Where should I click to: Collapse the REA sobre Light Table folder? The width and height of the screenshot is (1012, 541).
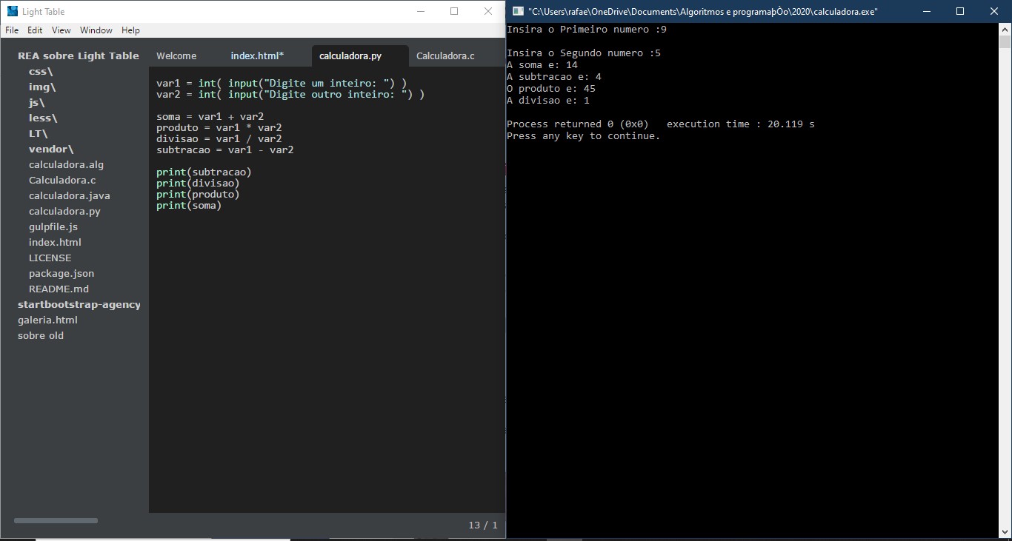[79, 56]
